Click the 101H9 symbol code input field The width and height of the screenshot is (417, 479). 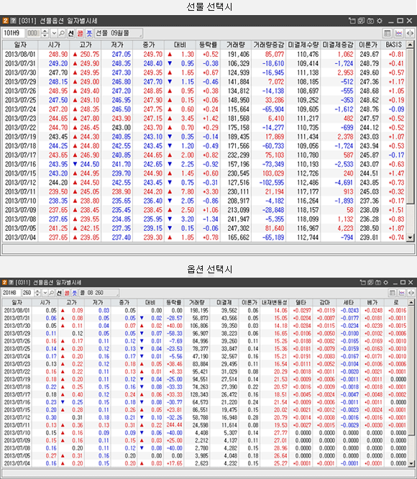14,33
